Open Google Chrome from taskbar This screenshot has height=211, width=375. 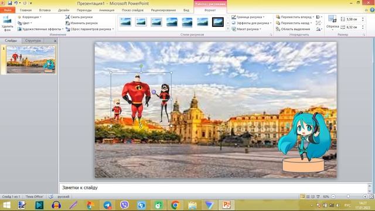pyautogui.click(x=175, y=205)
